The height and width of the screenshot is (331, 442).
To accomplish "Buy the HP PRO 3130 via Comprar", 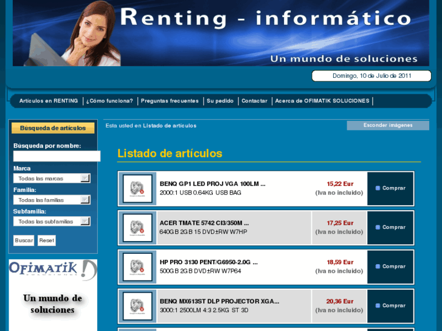I will [390, 267].
